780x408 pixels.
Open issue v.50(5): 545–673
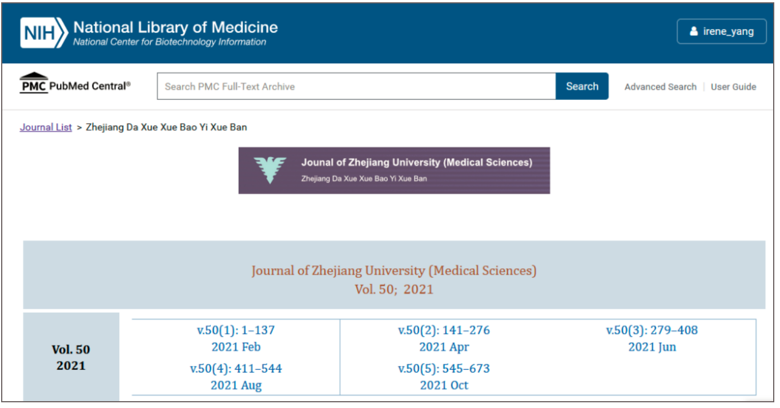pyautogui.click(x=444, y=369)
